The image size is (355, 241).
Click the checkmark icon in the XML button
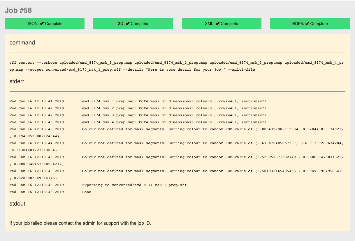click(x=218, y=24)
